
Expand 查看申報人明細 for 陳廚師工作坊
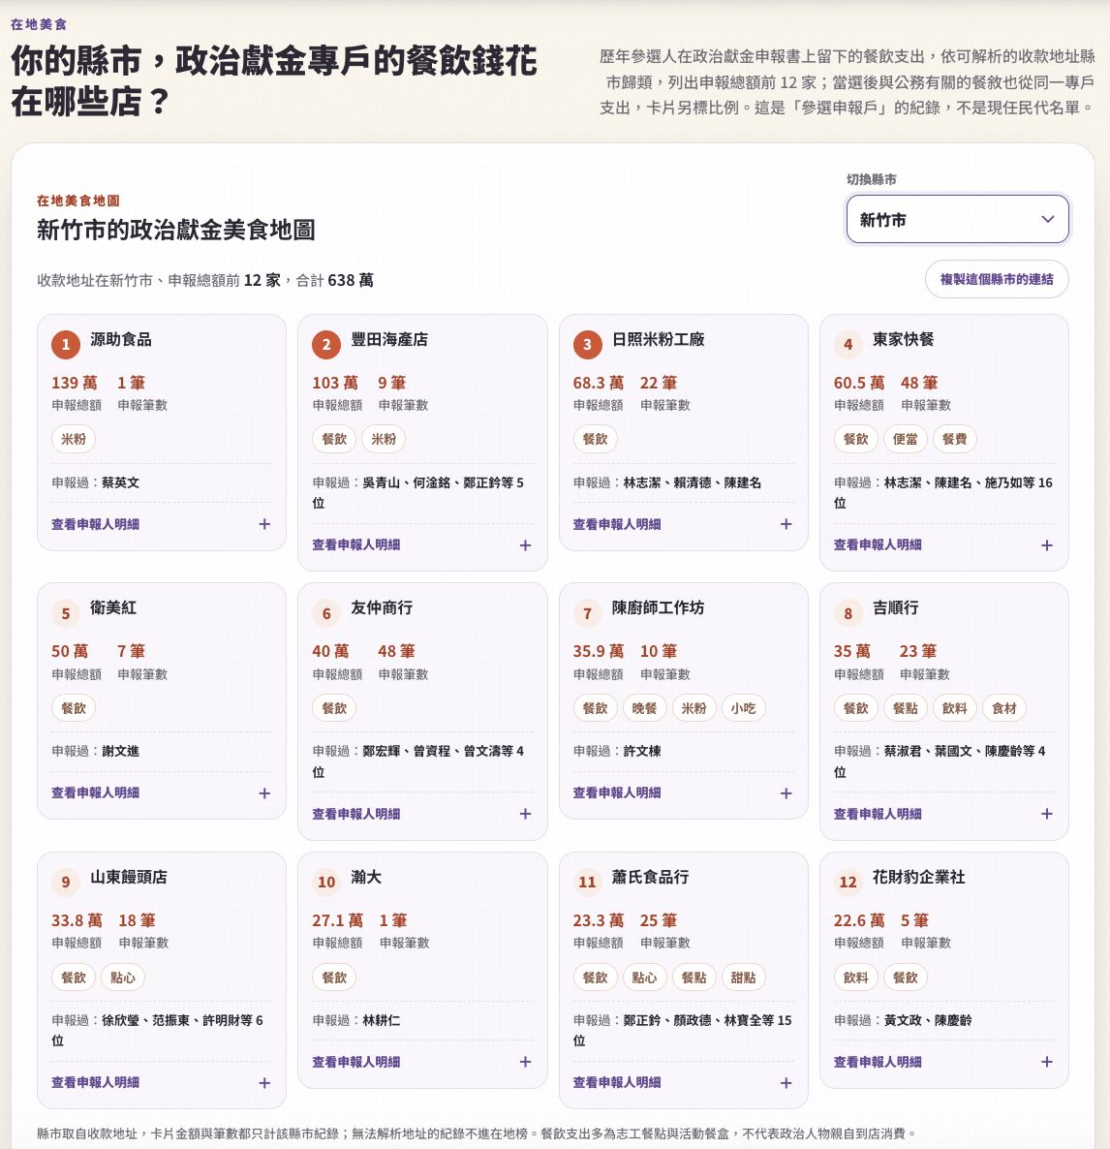tap(683, 792)
